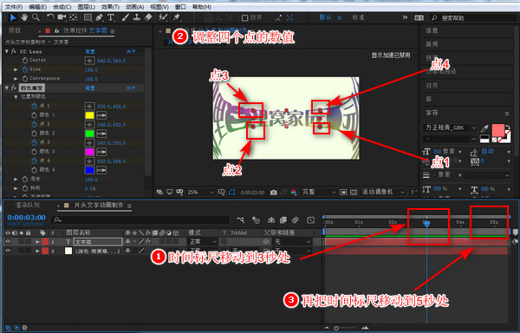Open the 完整 resolution dropdown
Viewport: 520px width, 333px height.
tap(318, 193)
